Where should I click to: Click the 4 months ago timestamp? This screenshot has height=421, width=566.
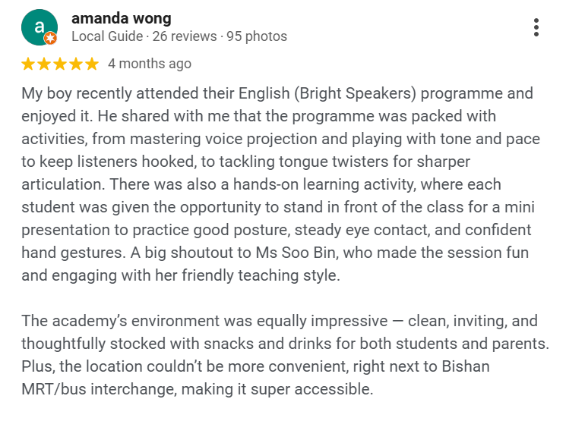[x=150, y=64]
